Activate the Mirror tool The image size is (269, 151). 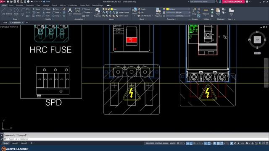click(x=47, y=13)
